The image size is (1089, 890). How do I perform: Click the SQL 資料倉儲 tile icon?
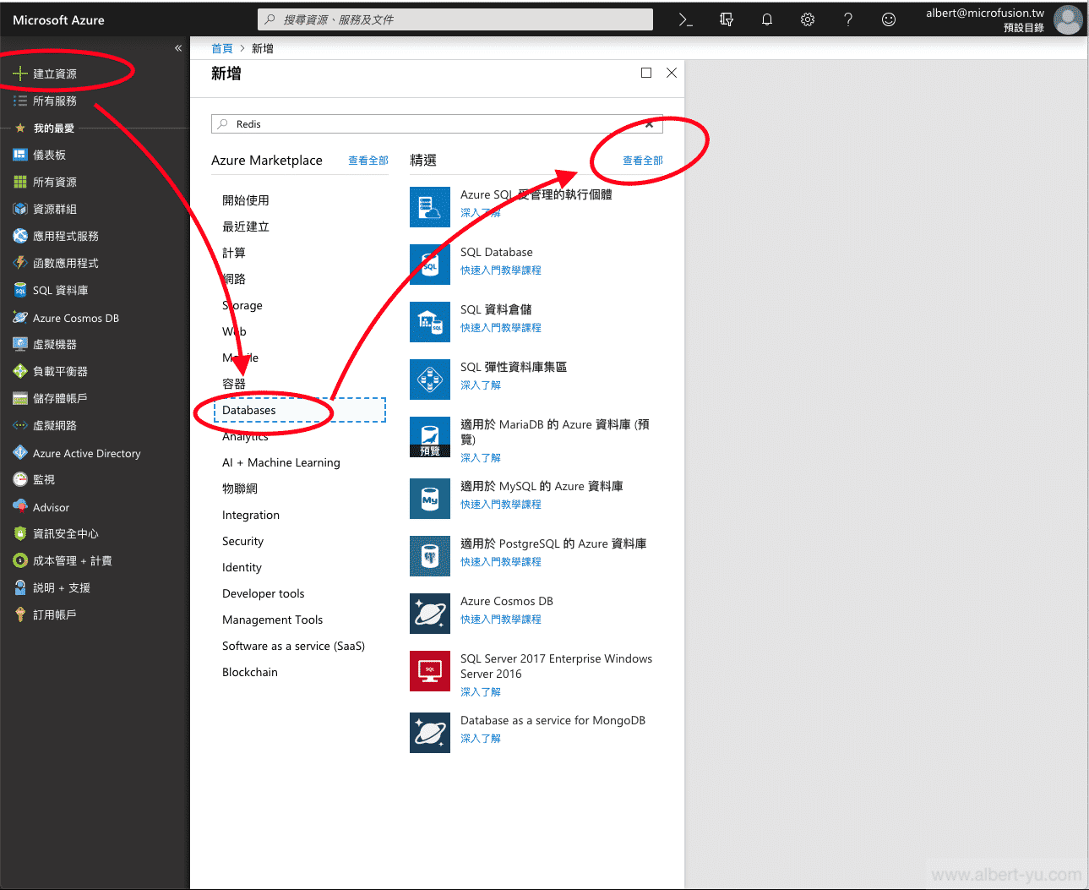[x=430, y=322]
